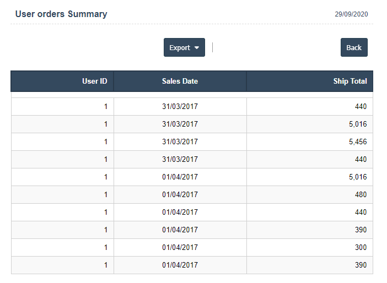This screenshot has width=387, height=283.
Task: Click the report date 29/09/2020
Action: [351, 15]
